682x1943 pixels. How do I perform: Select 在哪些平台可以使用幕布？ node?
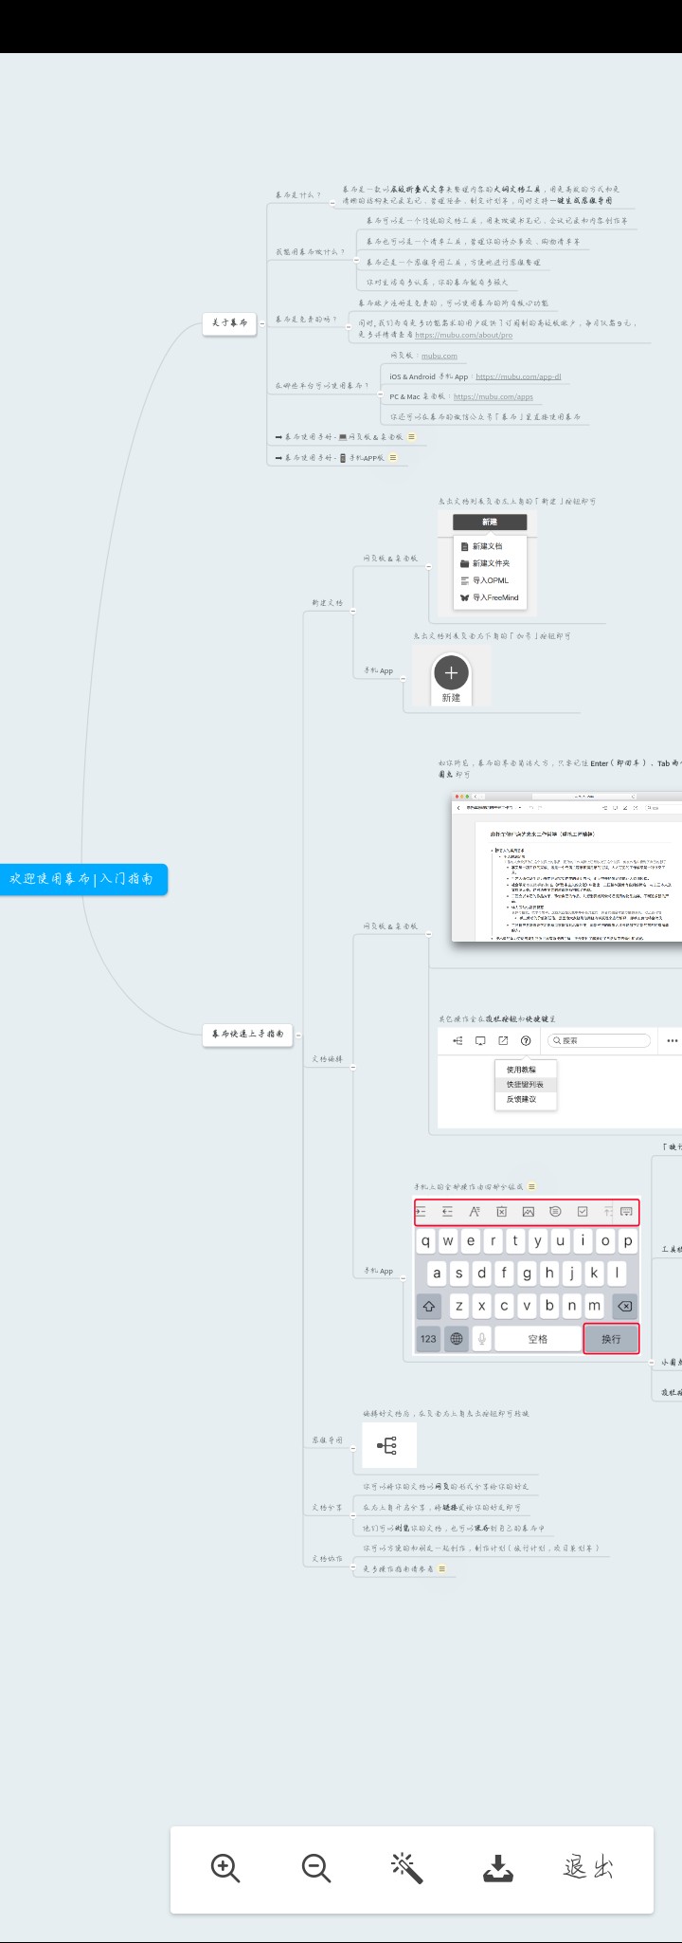[x=322, y=386]
